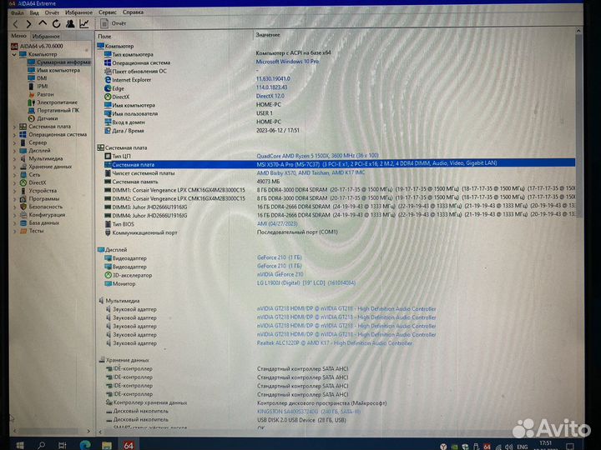
Task: Select Суммарная информация tree item
Action: (59, 62)
